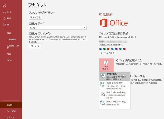Open the 印刷 (Print) page

coord(9,54)
